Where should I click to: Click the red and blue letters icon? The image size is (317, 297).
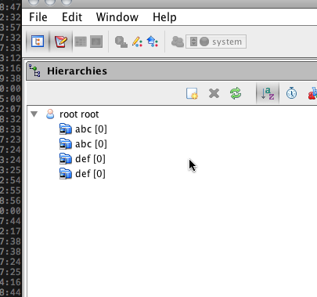tap(312, 93)
